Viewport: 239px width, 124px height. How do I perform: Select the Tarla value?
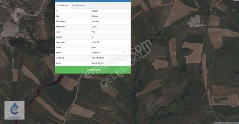coord(94,48)
